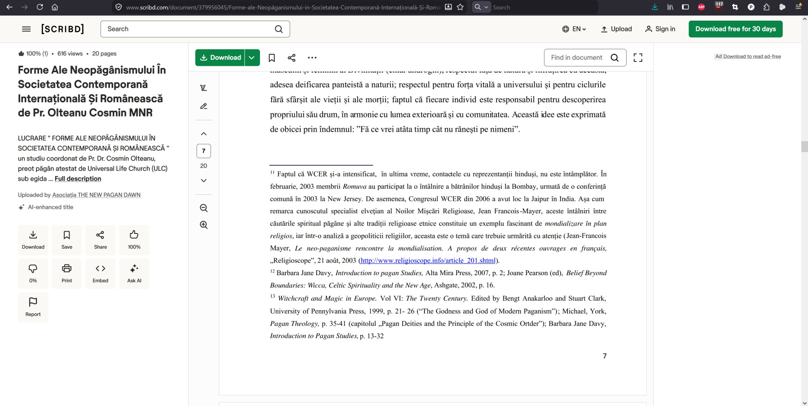Click the Ask AI sparkle button

134,273
